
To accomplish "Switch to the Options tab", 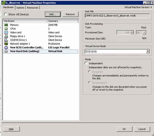I will [x=20, y=8].
